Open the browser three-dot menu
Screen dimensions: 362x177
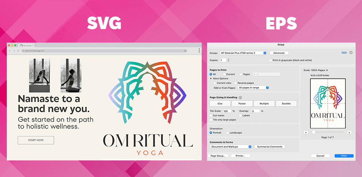click(199, 50)
